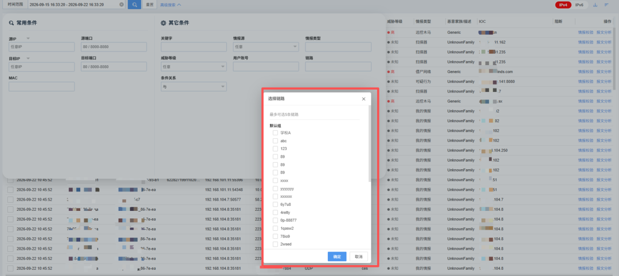The image size is (619, 276).
Task: Click the 192.168.101.11:55396 cell
Action: coord(224,180)
